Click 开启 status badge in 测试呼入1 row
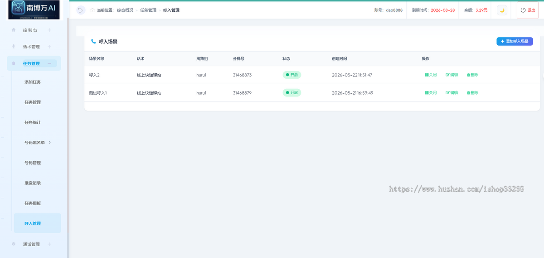This screenshot has height=258, width=544. click(292, 92)
